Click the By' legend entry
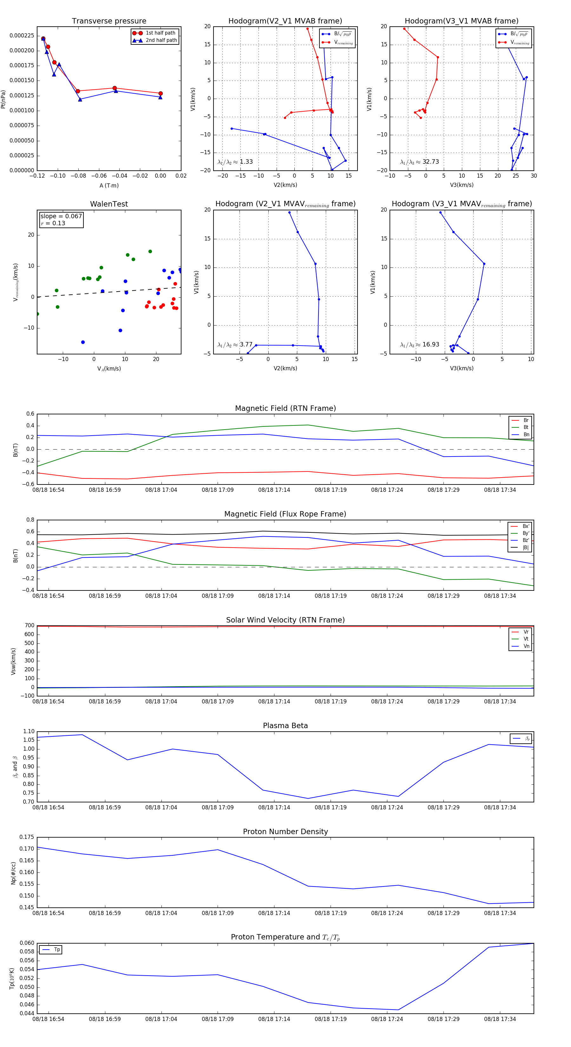This screenshot has height=1047, width=571. point(520,533)
